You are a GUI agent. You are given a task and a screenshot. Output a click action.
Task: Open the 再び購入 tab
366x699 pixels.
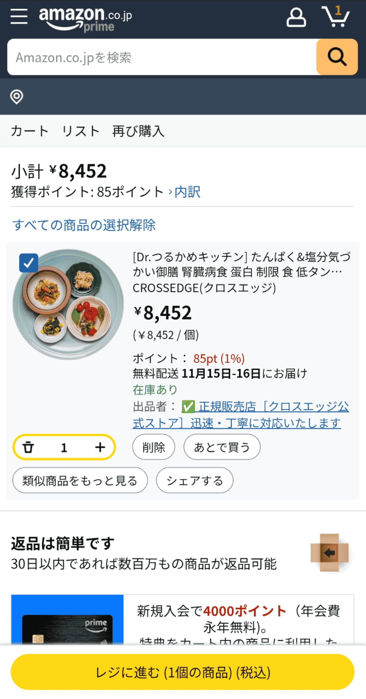(138, 131)
